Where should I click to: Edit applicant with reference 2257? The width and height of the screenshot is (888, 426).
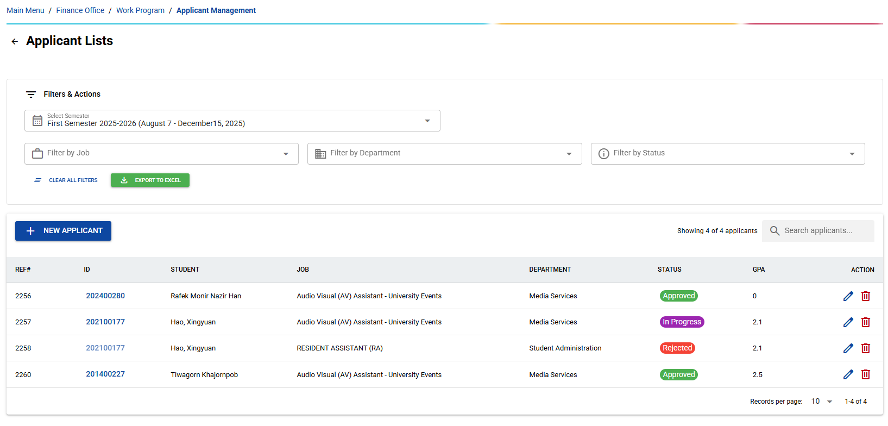click(848, 322)
